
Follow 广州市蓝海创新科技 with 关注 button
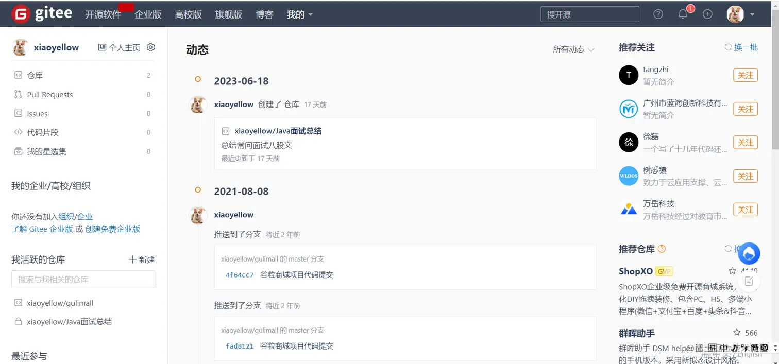point(746,109)
